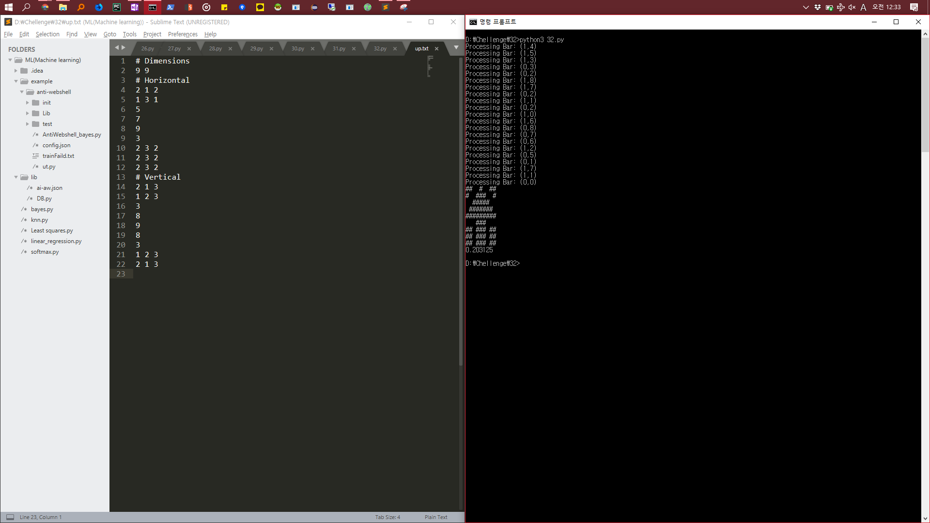Open trainFaild.txt in sidebar
This screenshot has width=930, height=523.
point(58,156)
